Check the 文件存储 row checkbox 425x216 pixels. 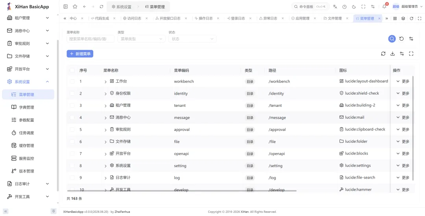click(x=72, y=142)
